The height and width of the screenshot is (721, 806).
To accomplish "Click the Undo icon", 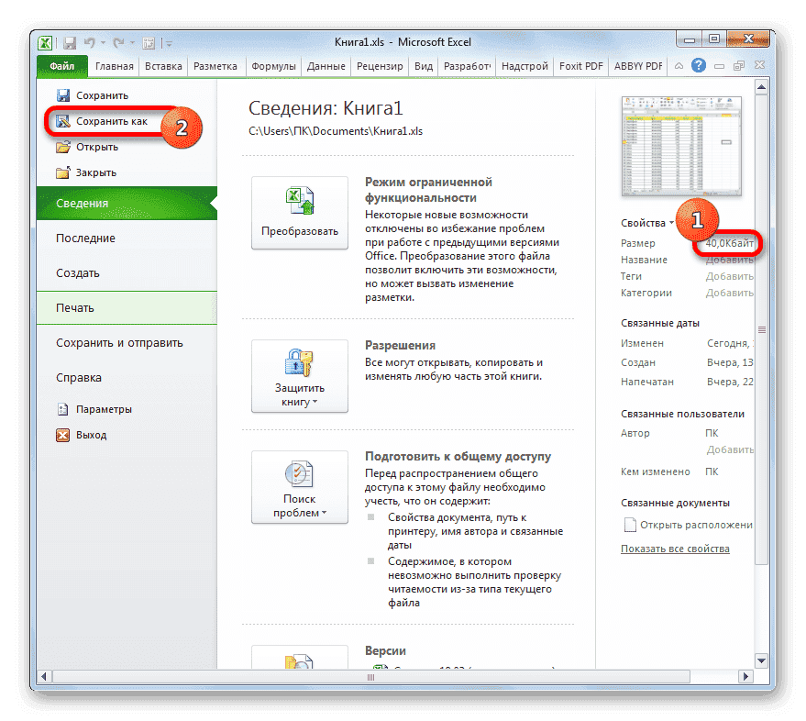I will (x=88, y=42).
